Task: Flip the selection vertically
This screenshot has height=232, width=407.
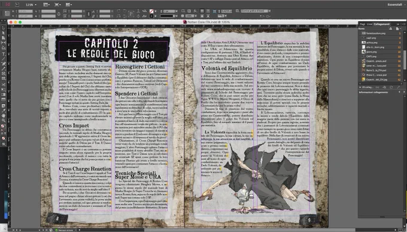Action: [x=125, y=16]
